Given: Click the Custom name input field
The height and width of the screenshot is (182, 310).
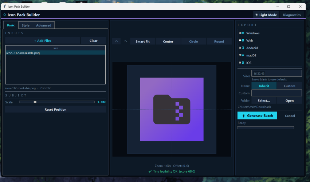Looking at the screenshot, I should (x=276, y=93).
